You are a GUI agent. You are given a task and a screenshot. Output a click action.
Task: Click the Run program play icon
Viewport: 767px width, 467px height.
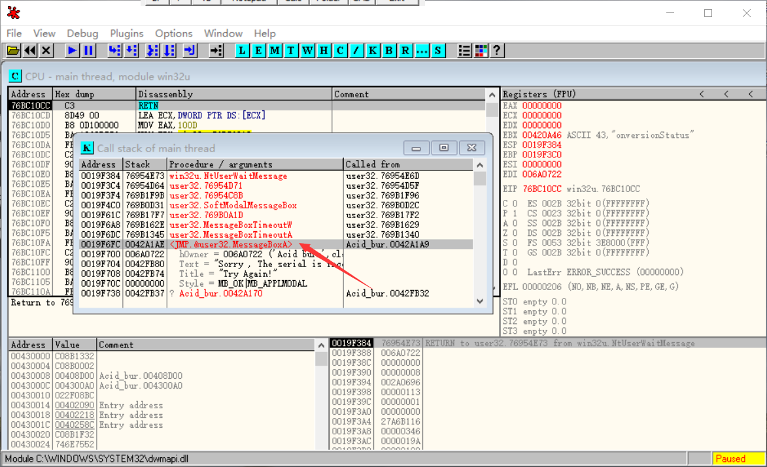[x=72, y=50]
